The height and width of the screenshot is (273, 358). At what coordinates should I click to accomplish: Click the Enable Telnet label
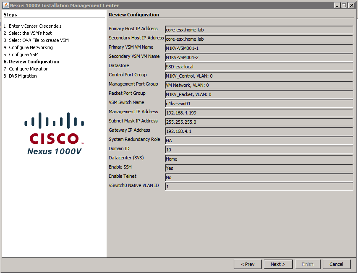pos(123,176)
